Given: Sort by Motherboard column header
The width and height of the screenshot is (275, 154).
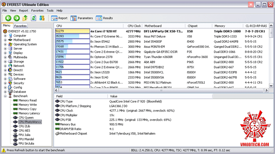Looking at the screenshot, I should coord(163,26).
